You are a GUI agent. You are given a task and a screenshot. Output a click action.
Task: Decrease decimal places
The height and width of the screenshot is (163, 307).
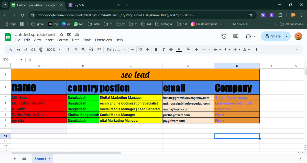coord(83,50)
